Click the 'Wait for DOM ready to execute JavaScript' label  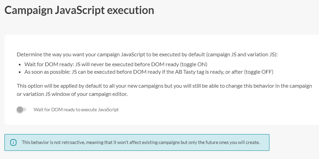[76, 110]
